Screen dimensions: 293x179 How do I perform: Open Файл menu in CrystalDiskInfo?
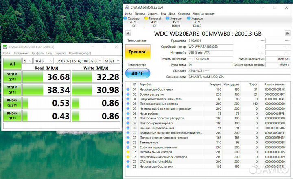(128, 14)
